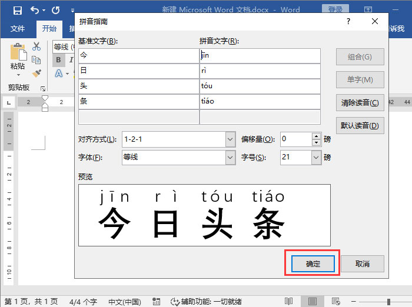
Task: Click the 粘贴 (Paste) clipboard icon
Action: pos(18,52)
